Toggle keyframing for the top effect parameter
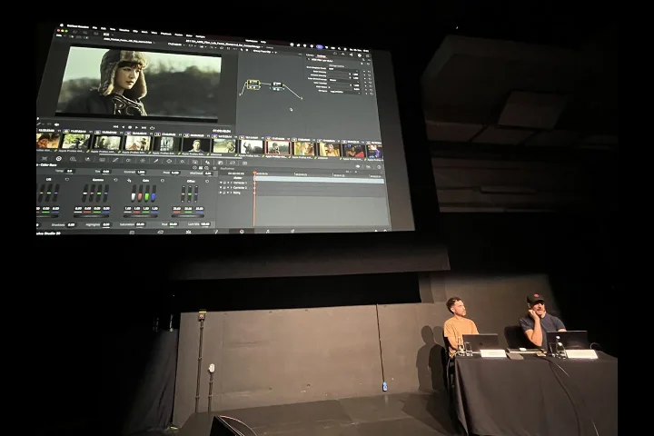654x436 pixels. tap(364, 71)
